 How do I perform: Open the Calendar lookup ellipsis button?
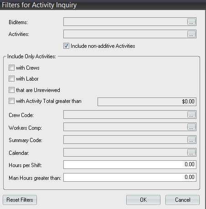click(x=191, y=153)
